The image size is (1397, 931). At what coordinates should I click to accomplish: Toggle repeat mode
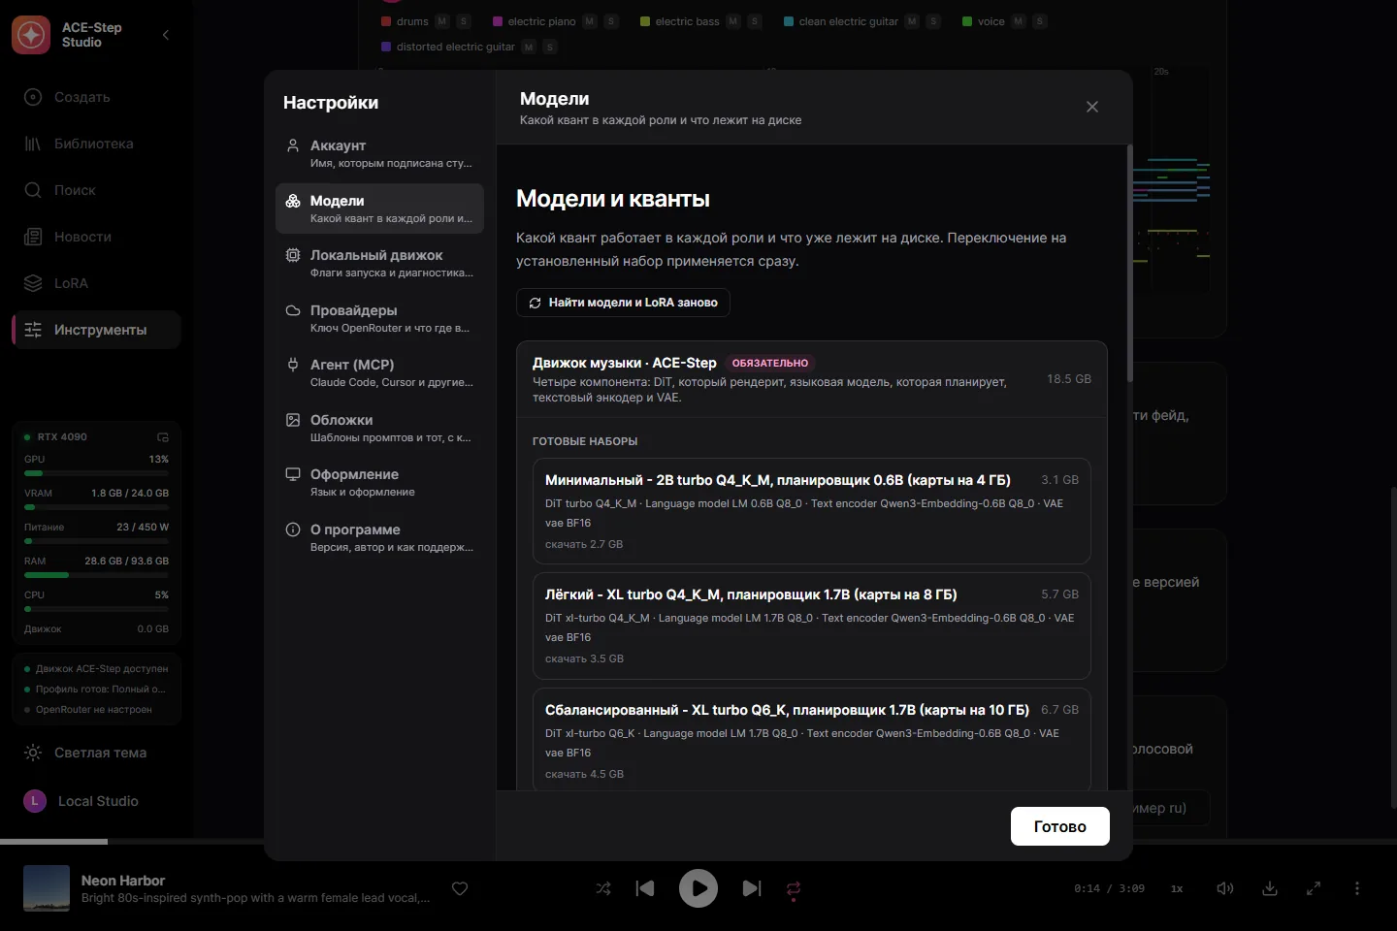(794, 888)
